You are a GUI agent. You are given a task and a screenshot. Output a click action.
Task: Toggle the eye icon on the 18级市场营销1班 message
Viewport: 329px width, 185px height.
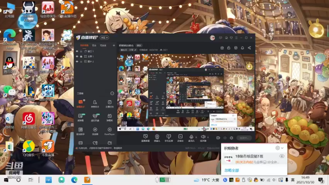(x=282, y=156)
